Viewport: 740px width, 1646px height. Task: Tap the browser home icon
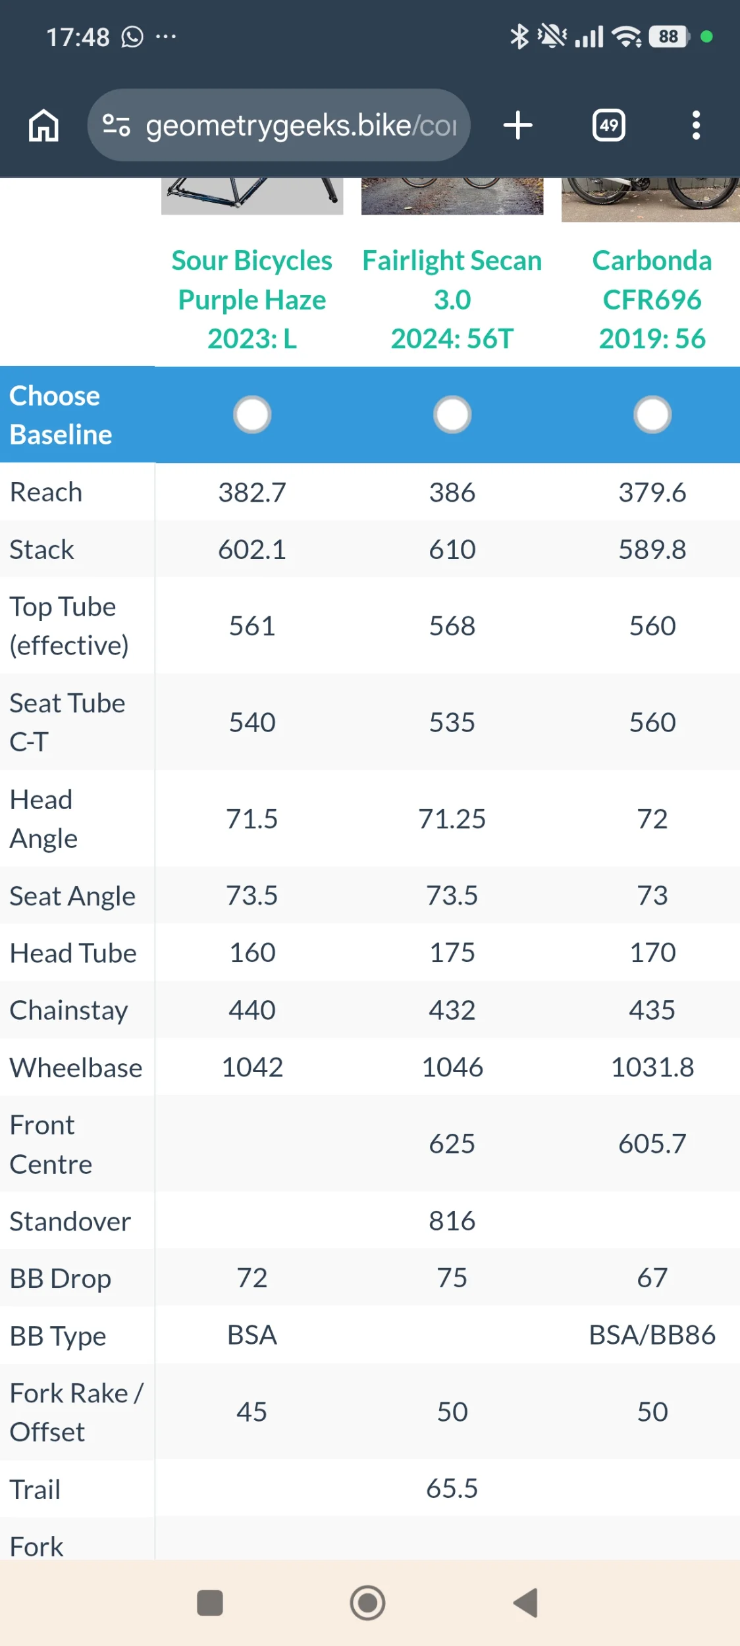click(x=43, y=125)
